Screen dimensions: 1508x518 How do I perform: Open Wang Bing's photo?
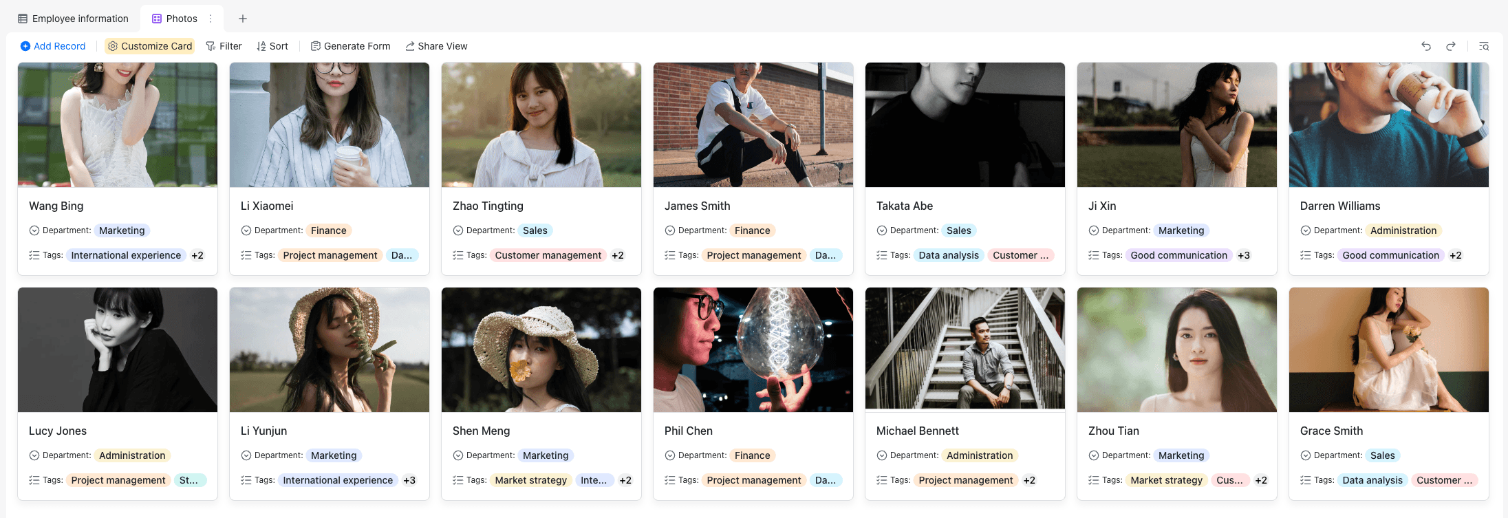(118, 125)
